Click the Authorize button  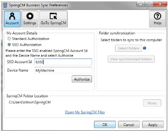pyautogui.click(x=82, y=79)
